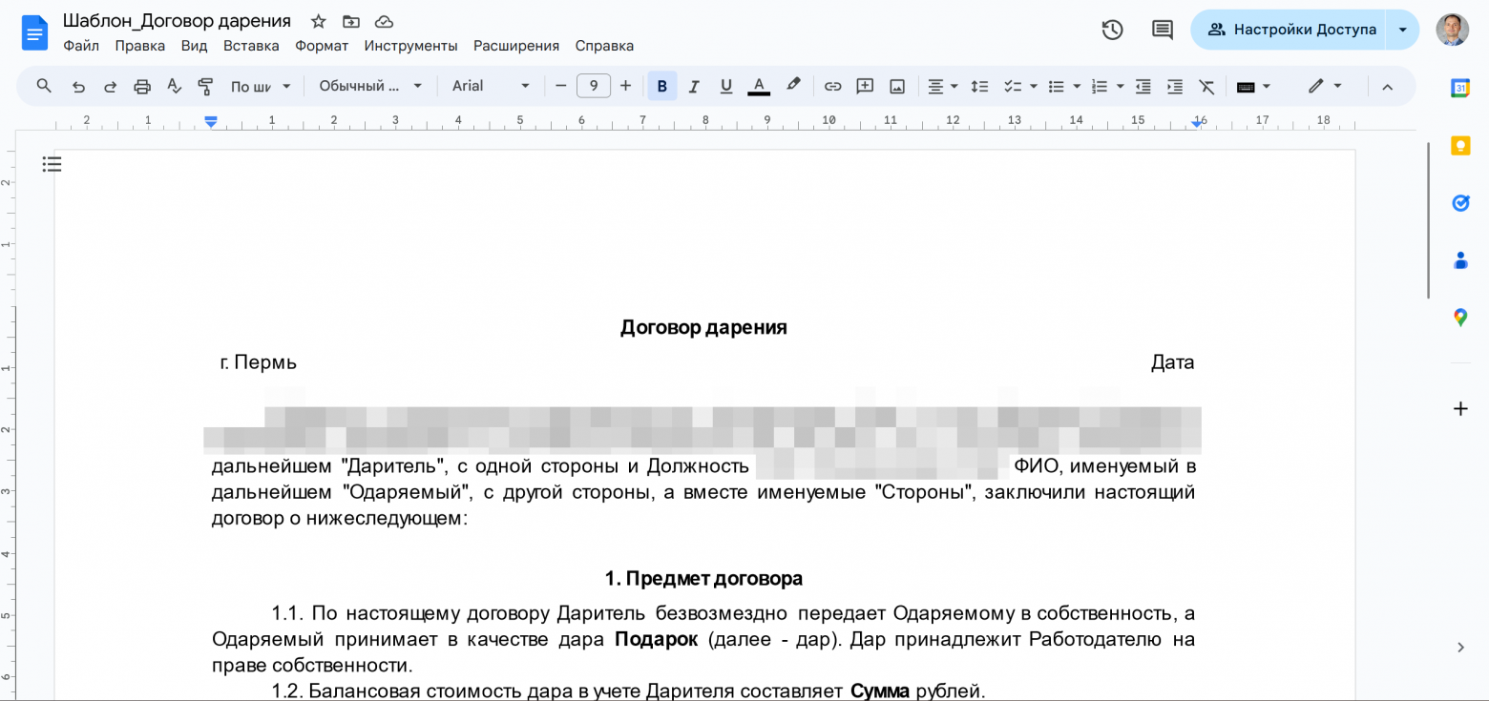Open the Справка menu

click(604, 46)
